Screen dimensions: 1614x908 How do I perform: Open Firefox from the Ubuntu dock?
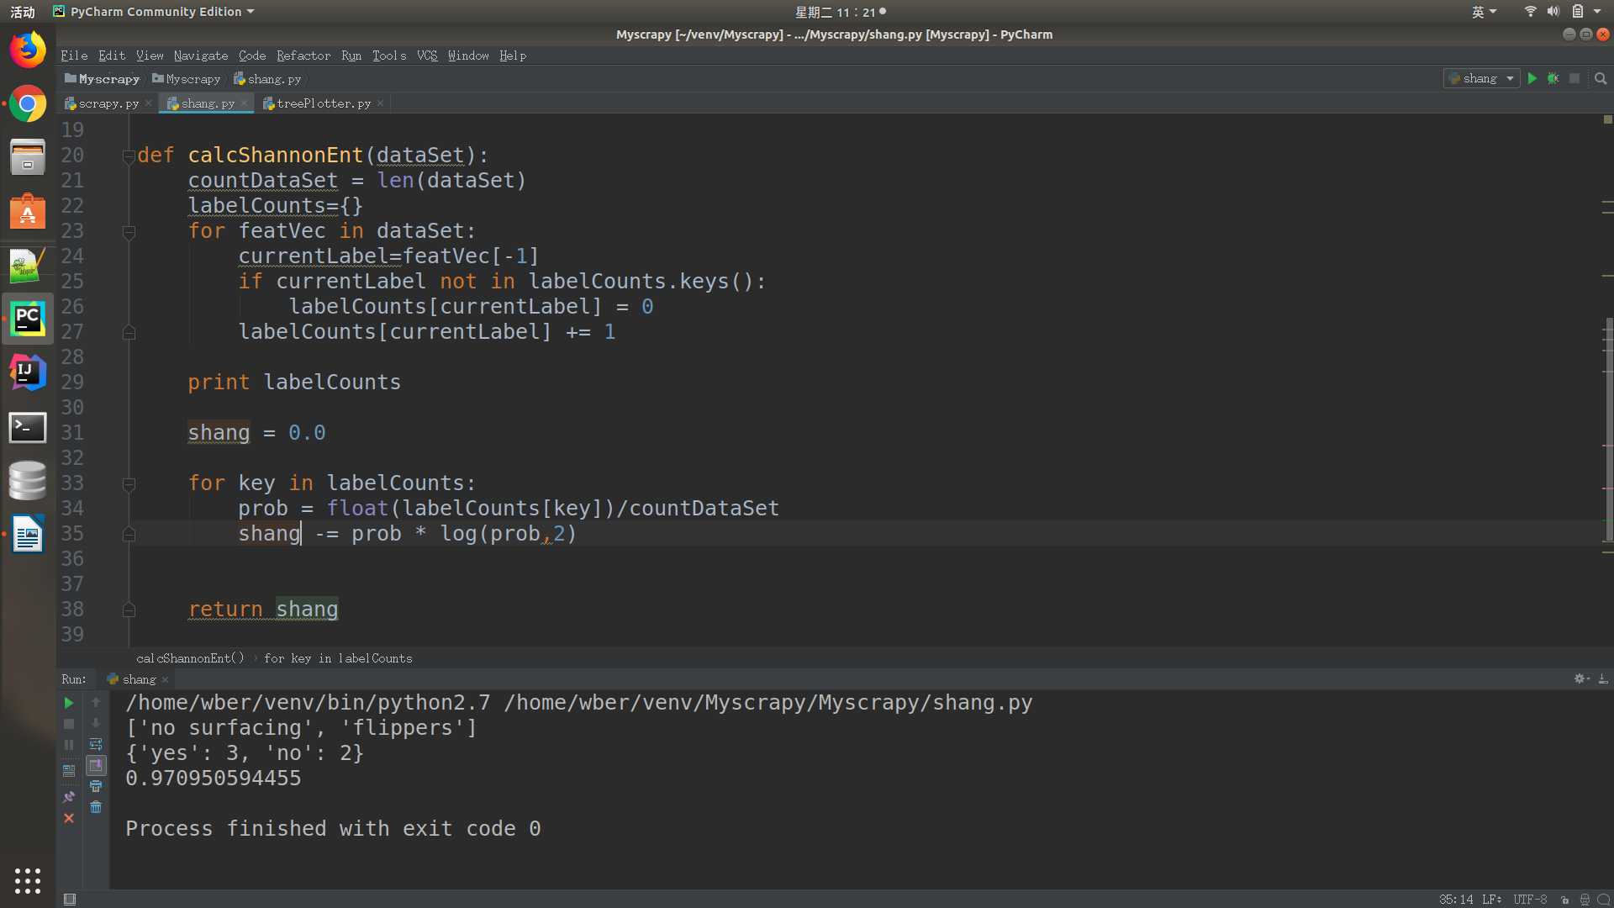coord(28,50)
